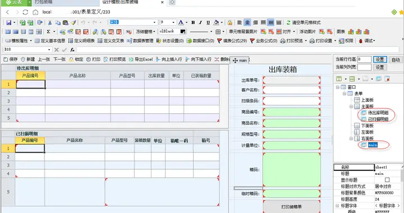The height and width of the screenshot is (213, 404).
Task: Click the Sigma sum icon
Action: [48, 31]
